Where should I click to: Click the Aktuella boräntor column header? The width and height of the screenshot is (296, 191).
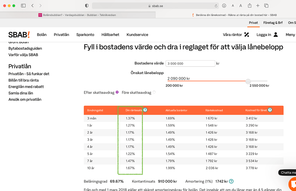tap(176, 110)
